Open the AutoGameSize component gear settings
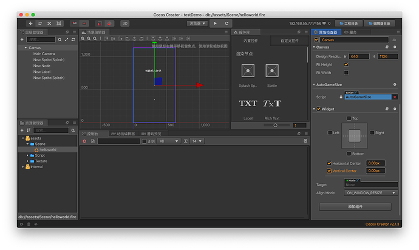The height and width of the screenshot is (250, 419). click(x=394, y=84)
